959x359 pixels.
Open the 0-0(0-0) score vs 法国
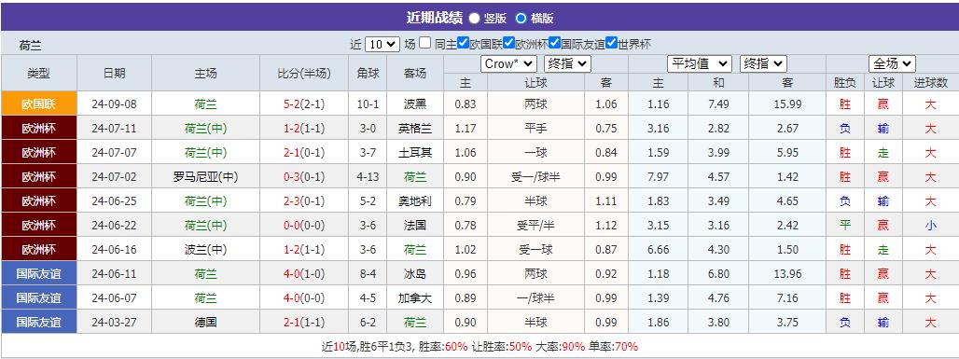[x=304, y=226]
